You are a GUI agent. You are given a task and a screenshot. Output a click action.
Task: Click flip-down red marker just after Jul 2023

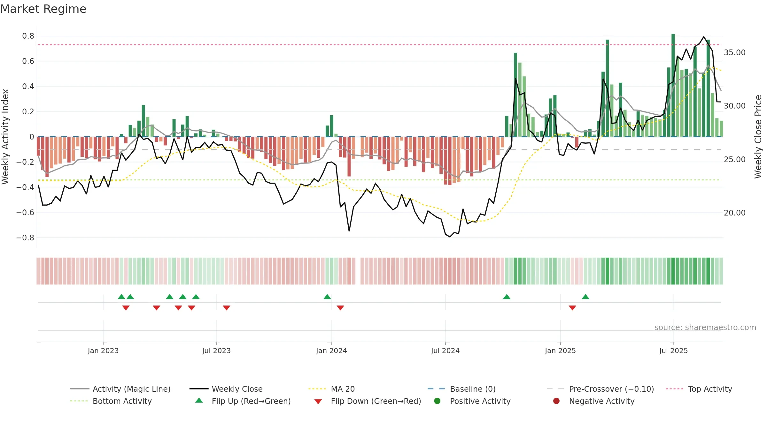click(x=227, y=308)
